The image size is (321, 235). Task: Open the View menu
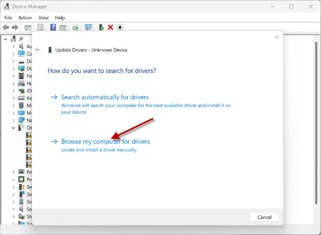(x=43, y=18)
